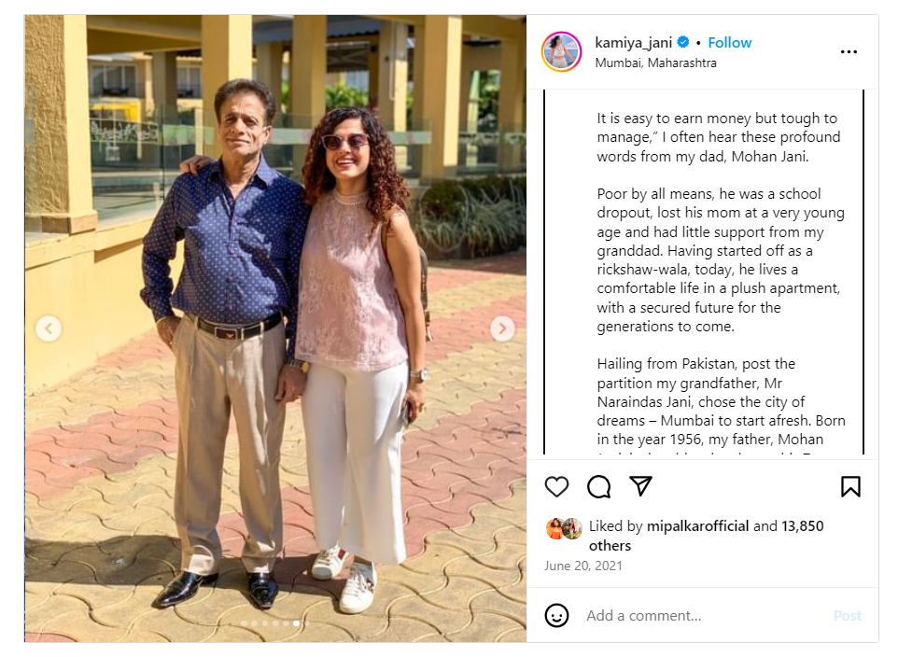Save the post with the bookmark icon
898x657 pixels.
click(849, 486)
